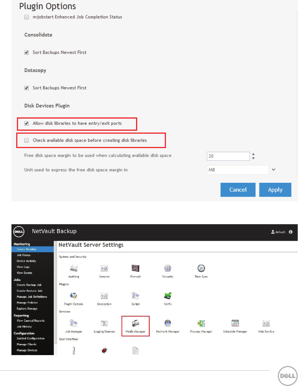Click the document page User Interface icon
The width and height of the screenshot is (298, 386).
pyautogui.click(x=135, y=351)
